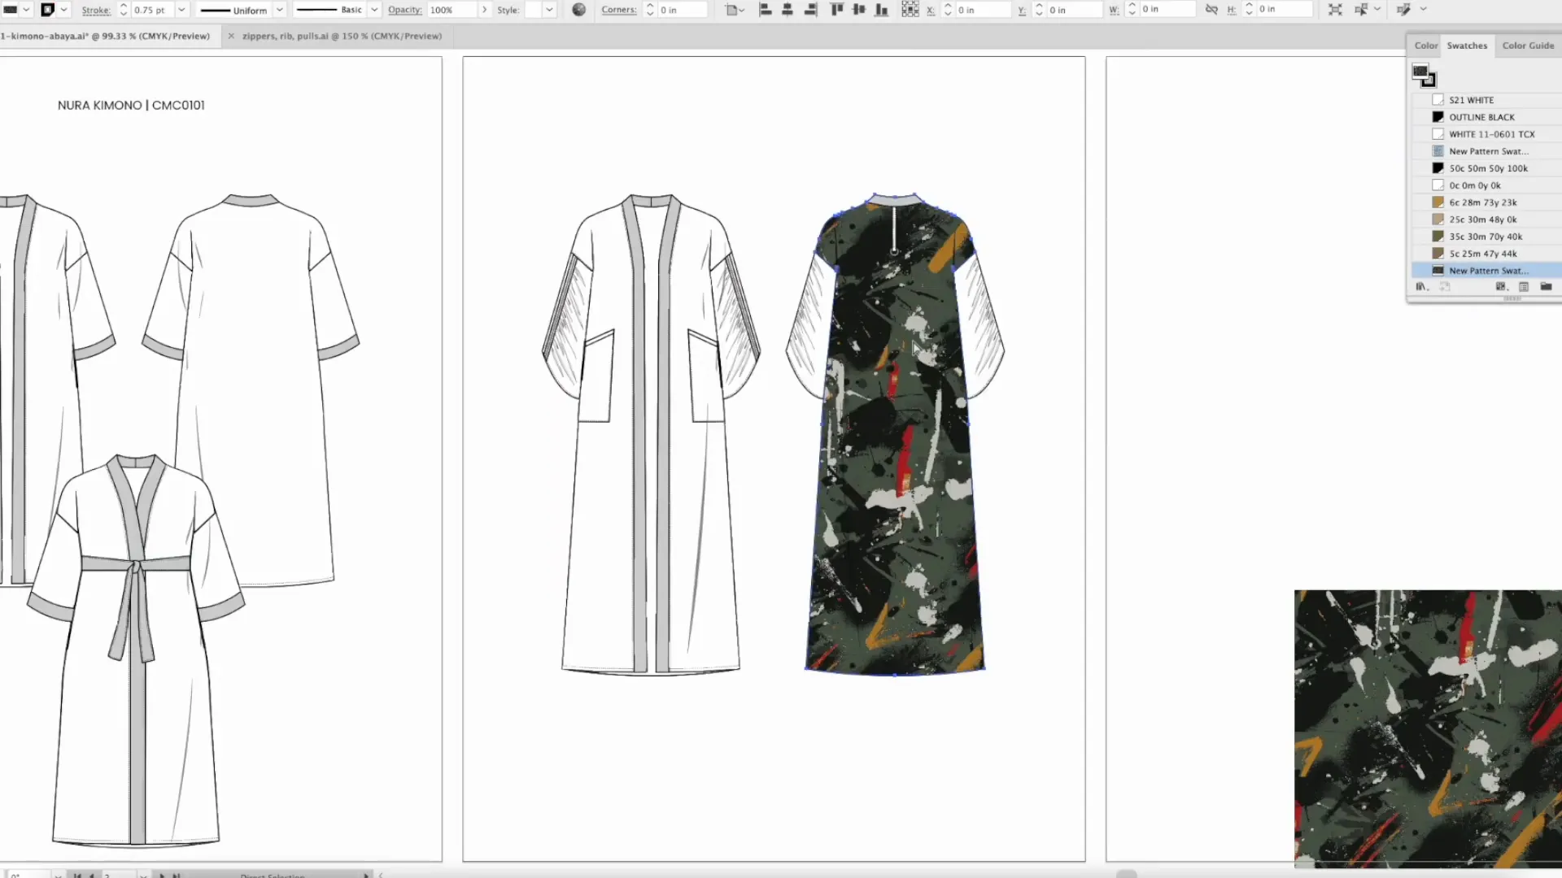Select the 0c 0m 0y 0k swatch
1562x878 pixels.
coord(1486,185)
